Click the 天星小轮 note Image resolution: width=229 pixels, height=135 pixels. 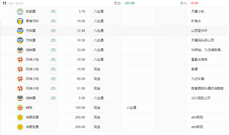[198, 11]
